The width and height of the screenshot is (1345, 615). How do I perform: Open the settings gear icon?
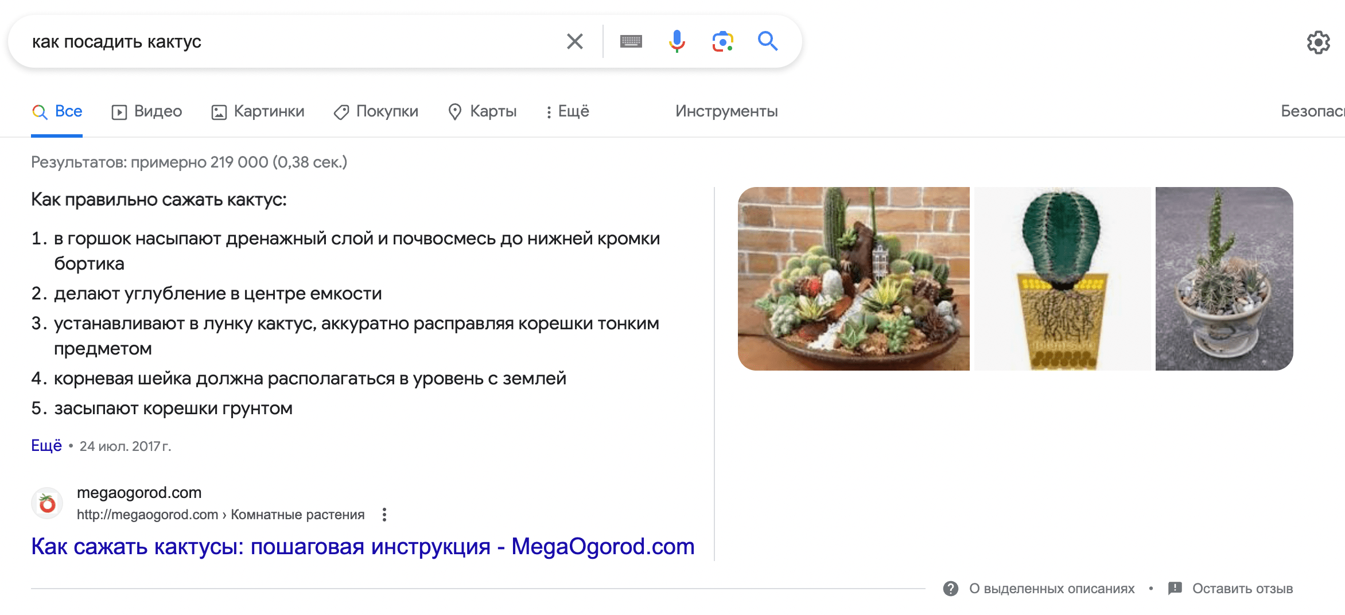point(1318,42)
